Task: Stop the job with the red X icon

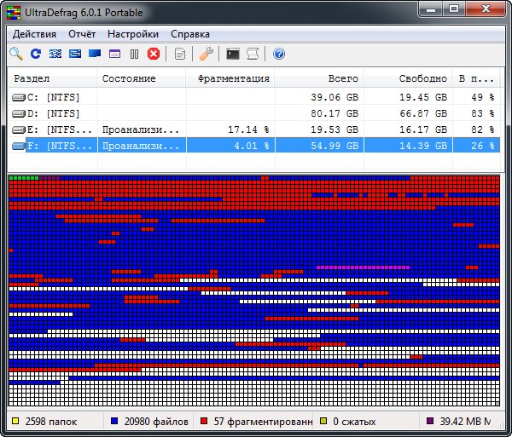Action: 154,54
